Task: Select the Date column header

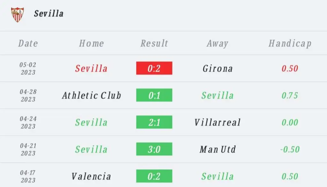Action: (28, 43)
